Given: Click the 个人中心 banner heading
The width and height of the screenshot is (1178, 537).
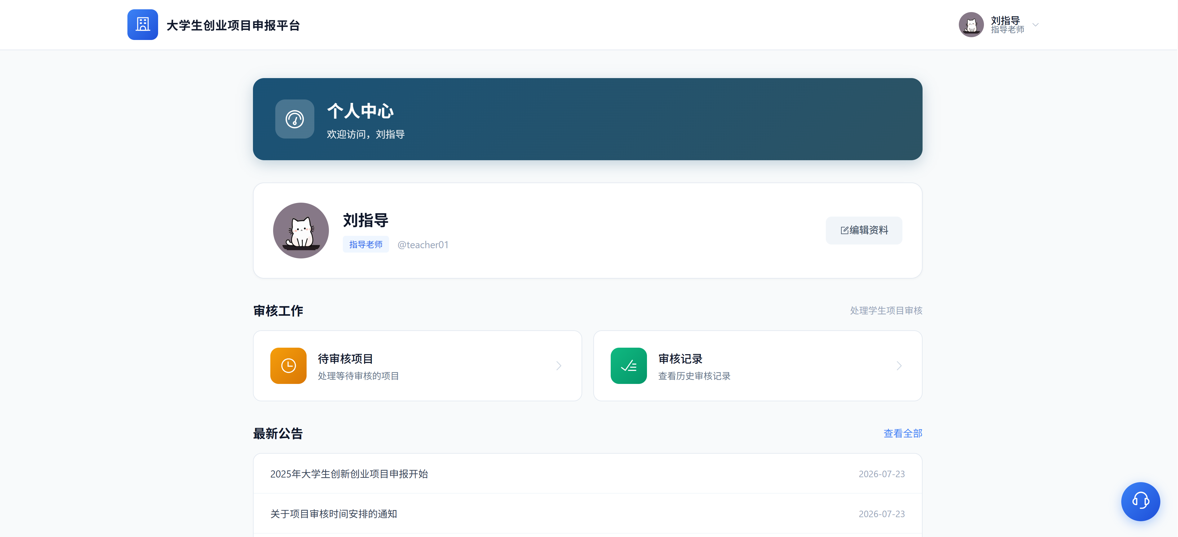Looking at the screenshot, I should [360, 111].
